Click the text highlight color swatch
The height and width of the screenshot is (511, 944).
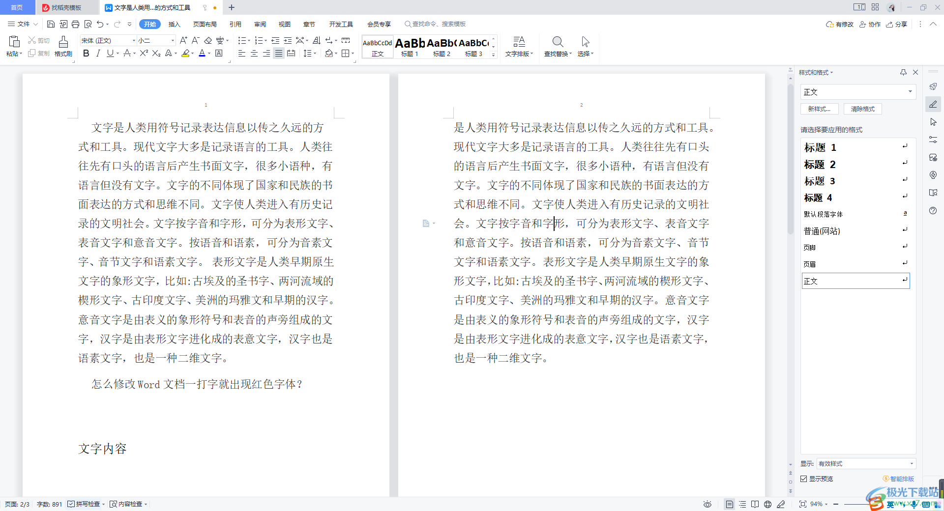(x=185, y=53)
